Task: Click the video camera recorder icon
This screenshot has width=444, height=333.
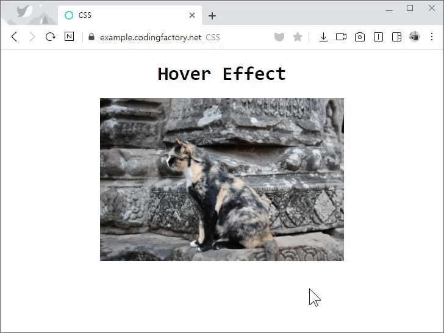Action: point(341,37)
